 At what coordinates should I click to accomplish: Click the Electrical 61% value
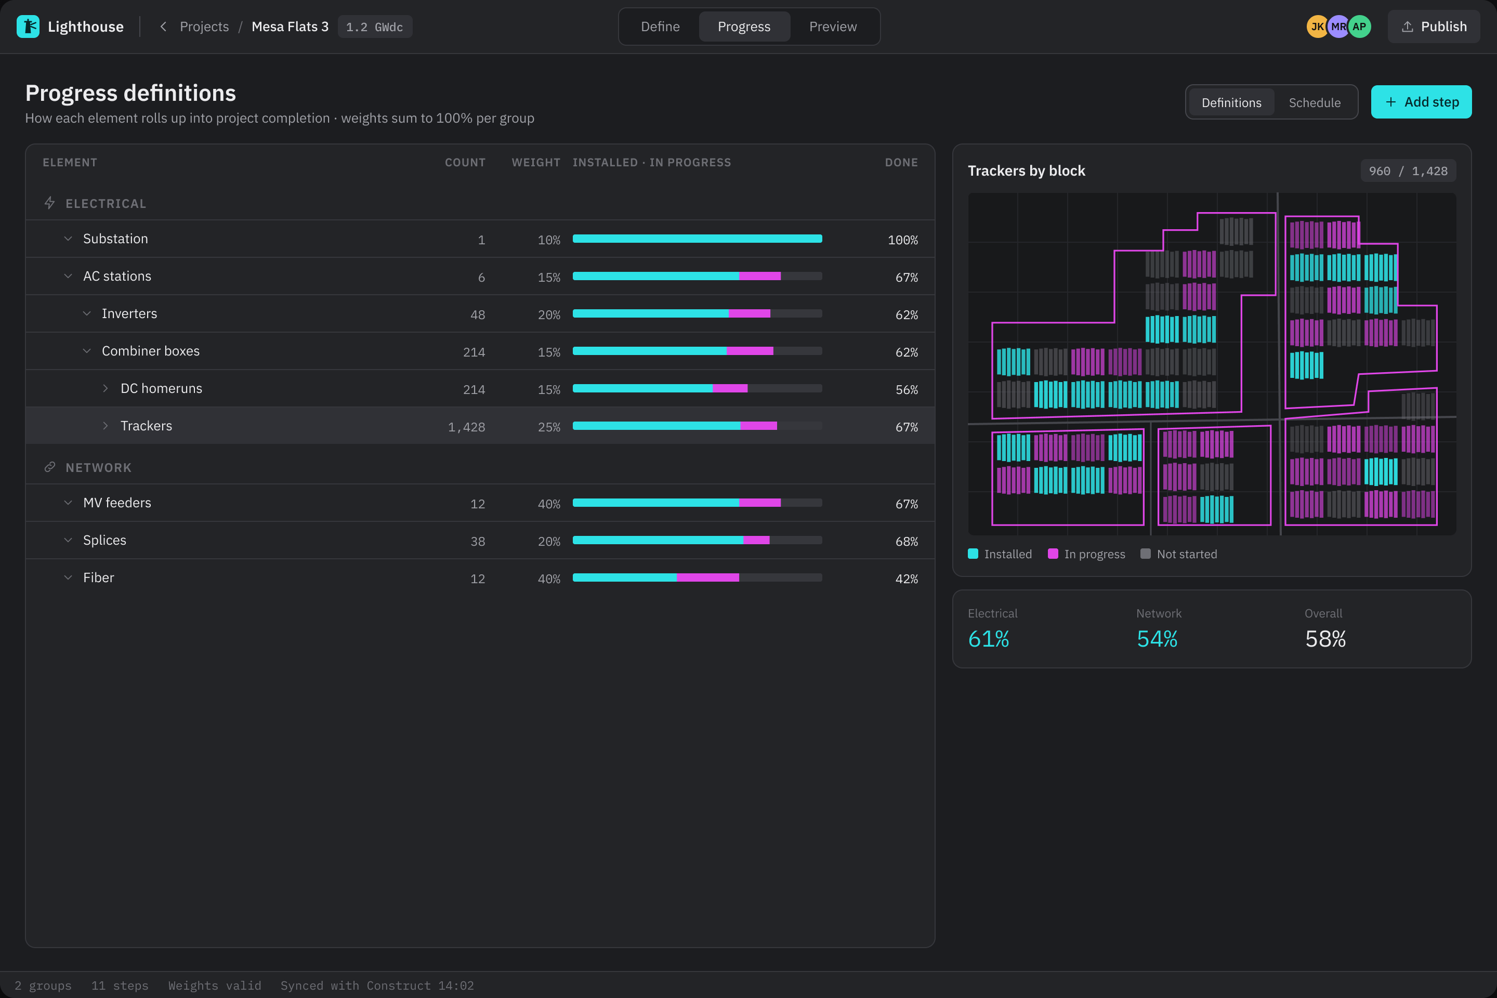pyautogui.click(x=989, y=639)
